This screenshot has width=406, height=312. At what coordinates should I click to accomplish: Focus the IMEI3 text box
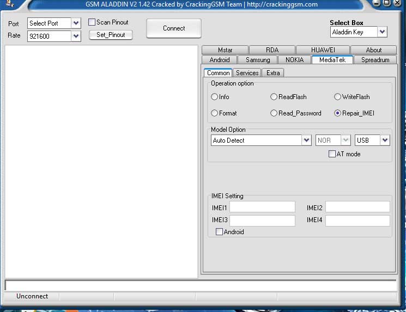[262, 220]
